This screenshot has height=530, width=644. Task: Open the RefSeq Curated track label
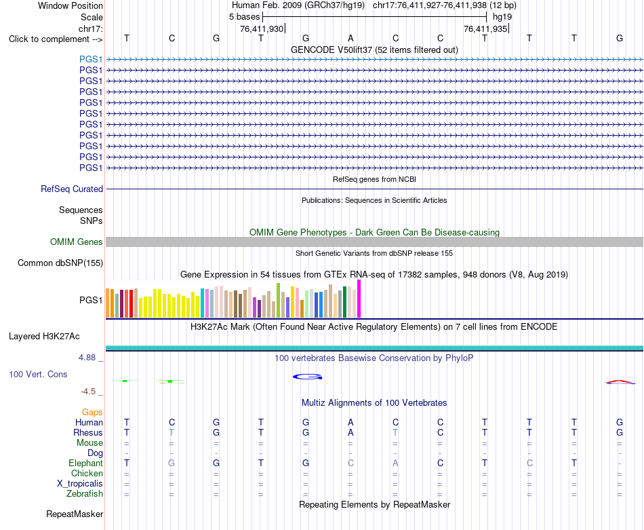click(x=72, y=189)
